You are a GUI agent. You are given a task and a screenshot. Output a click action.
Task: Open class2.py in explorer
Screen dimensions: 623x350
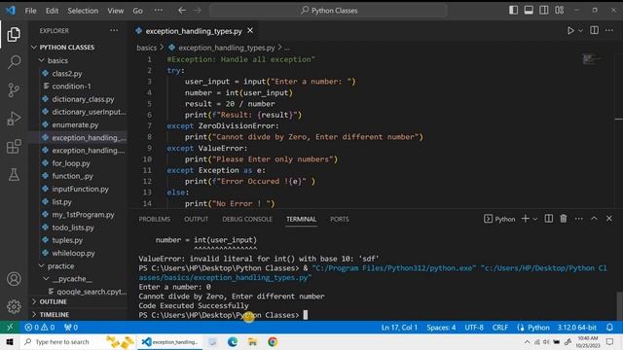click(67, 74)
